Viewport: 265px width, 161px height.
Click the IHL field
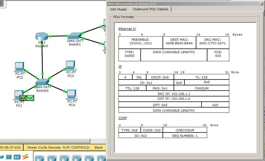point(139,77)
